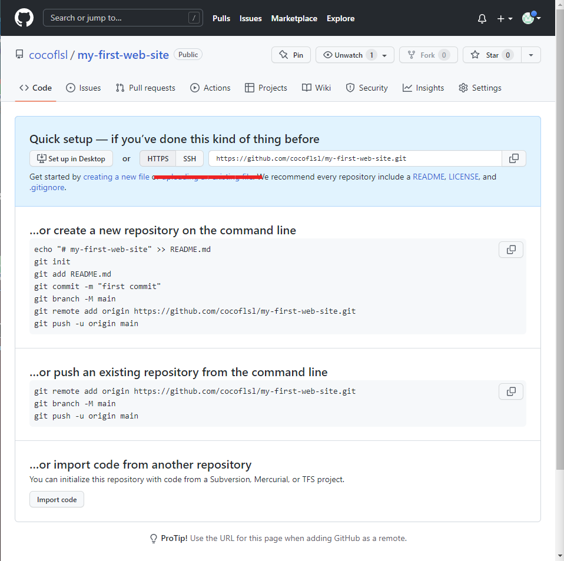The width and height of the screenshot is (564, 561).
Task: Click the repository book icon
Action: point(19,54)
